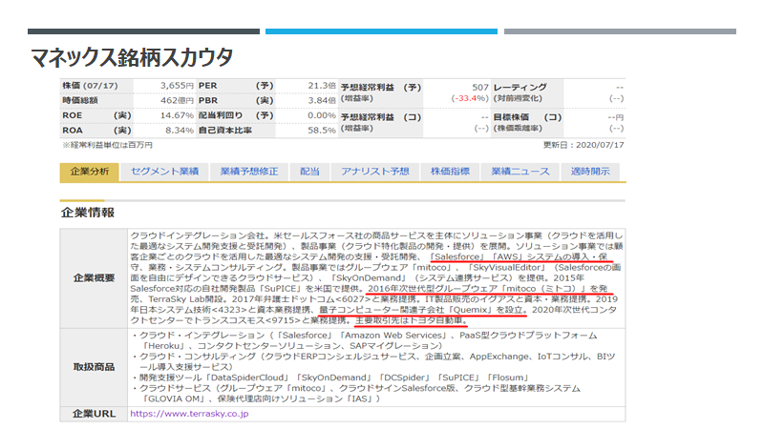764x429 pixels.
Task: Switch to the 適時開示 tab
Action: coord(590,172)
